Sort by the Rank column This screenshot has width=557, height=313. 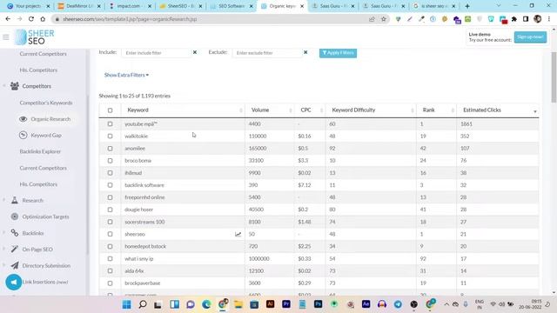[x=436, y=110]
